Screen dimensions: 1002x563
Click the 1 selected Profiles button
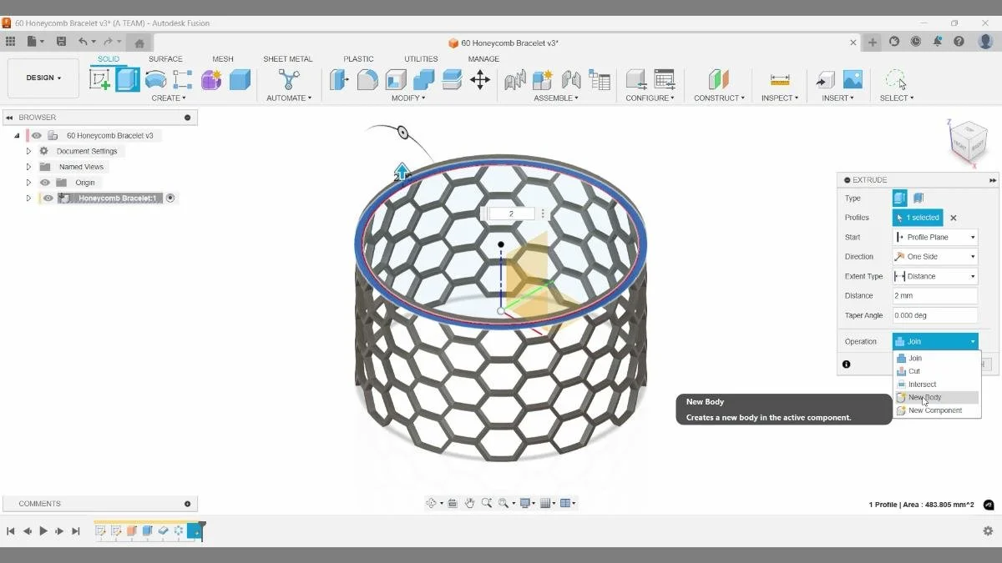click(x=917, y=217)
